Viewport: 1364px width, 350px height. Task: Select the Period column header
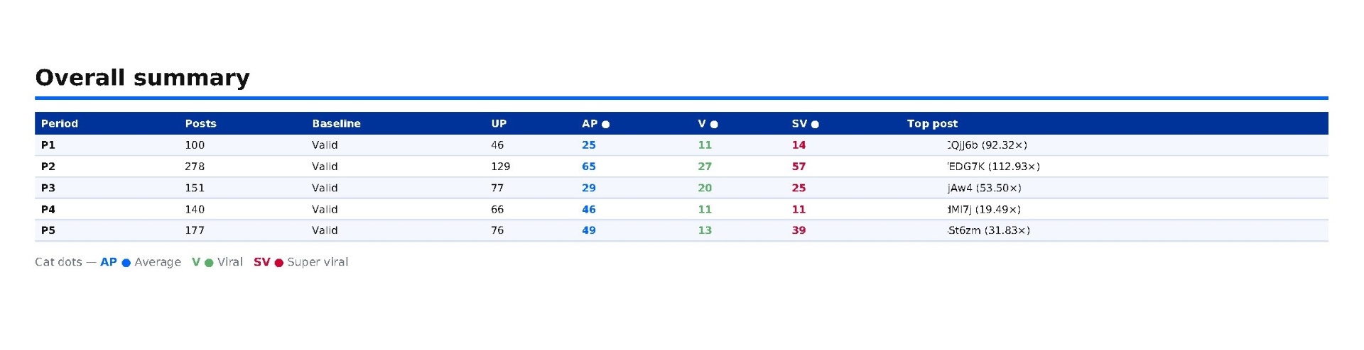[60, 123]
